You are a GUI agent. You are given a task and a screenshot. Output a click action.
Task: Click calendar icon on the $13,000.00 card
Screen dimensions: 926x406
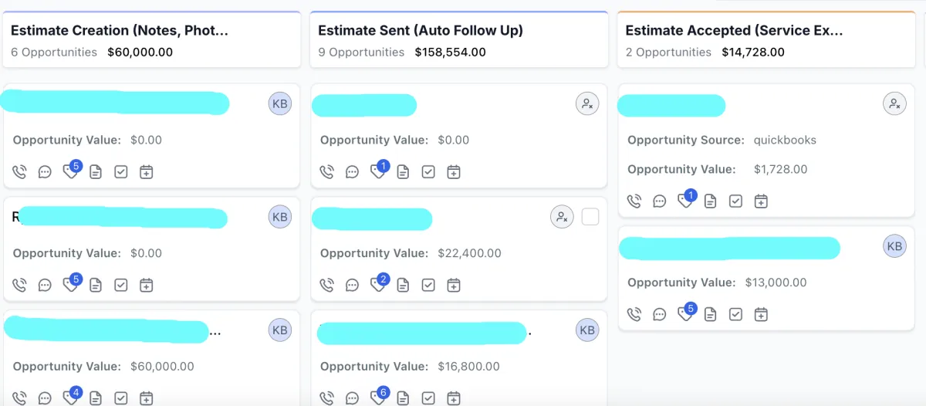[761, 314]
